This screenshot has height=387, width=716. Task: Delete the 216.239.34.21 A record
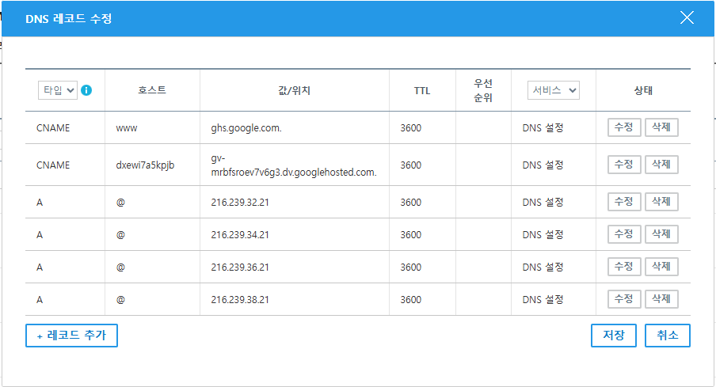click(661, 234)
